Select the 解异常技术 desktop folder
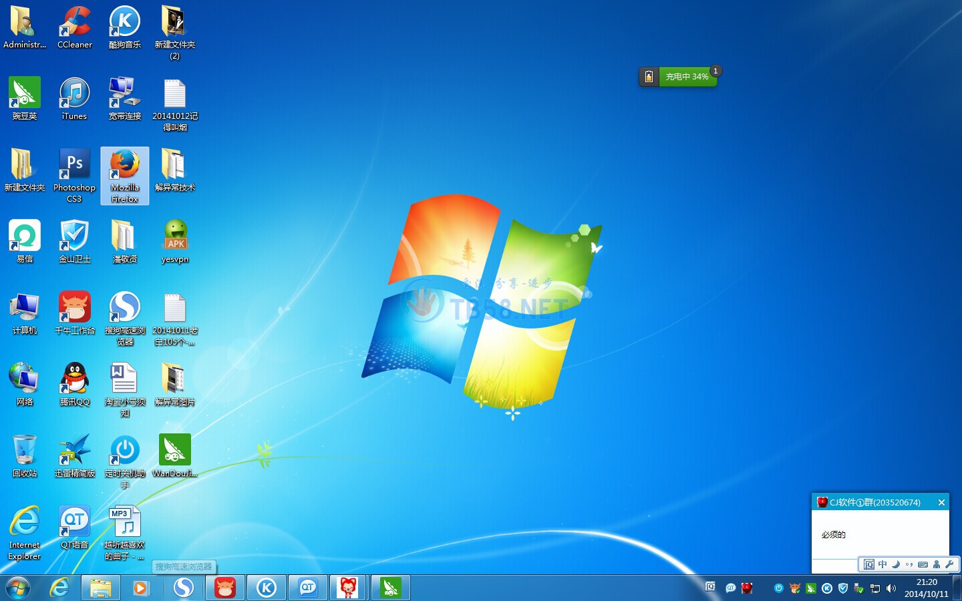The height and width of the screenshot is (601, 962). tap(175, 170)
